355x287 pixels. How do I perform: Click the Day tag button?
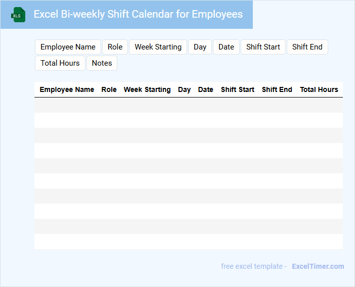200,47
